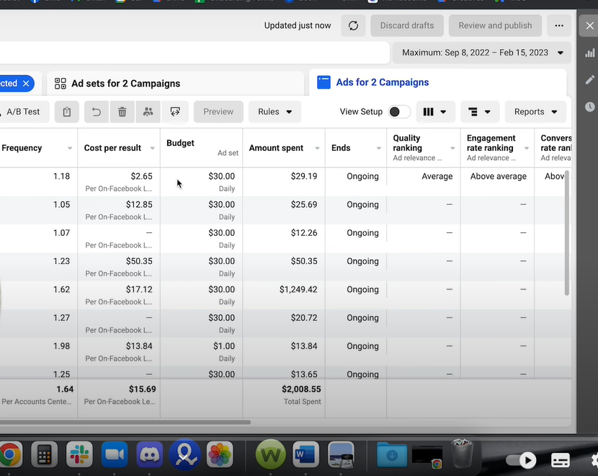
Task: Click the Average quality ranking cell
Action: (x=437, y=177)
